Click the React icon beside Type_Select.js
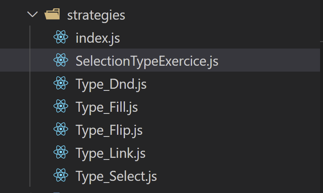The width and height of the screenshot is (323, 193). (x=61, y=176)
